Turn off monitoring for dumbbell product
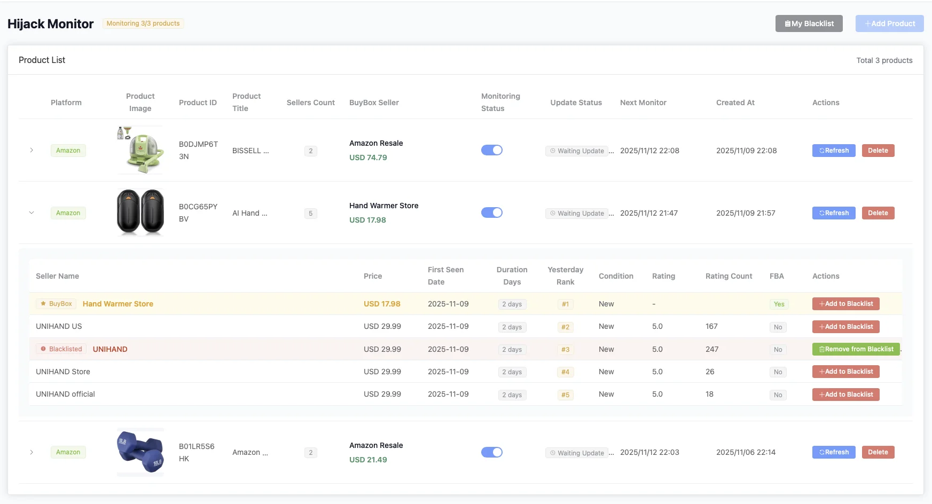The image size is (932, 504). coord(491,452)
